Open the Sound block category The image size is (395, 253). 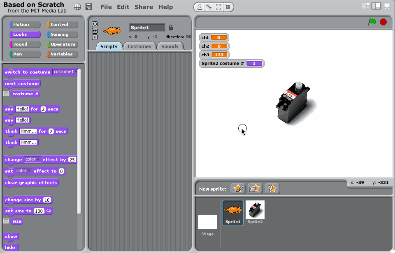[25, 44]
